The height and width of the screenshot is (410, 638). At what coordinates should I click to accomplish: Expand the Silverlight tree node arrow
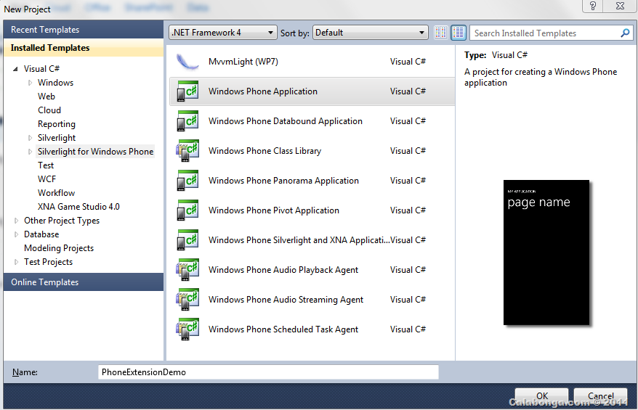(x=30, y=138)
